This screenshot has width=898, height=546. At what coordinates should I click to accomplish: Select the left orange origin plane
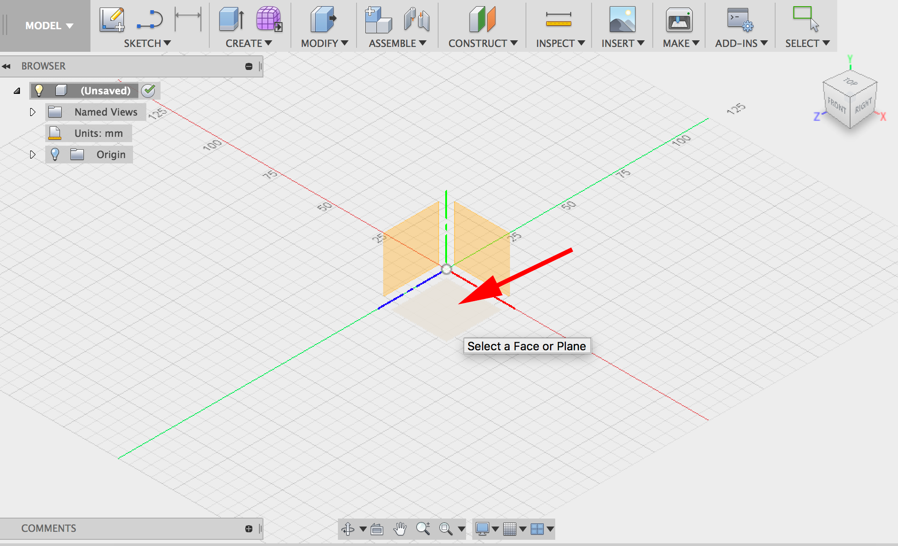click(411, 248)
